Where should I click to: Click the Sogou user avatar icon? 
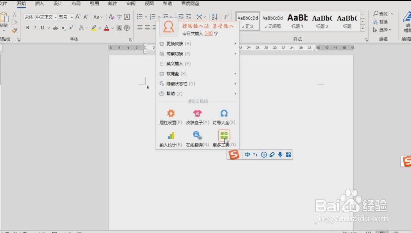point(168,27)
